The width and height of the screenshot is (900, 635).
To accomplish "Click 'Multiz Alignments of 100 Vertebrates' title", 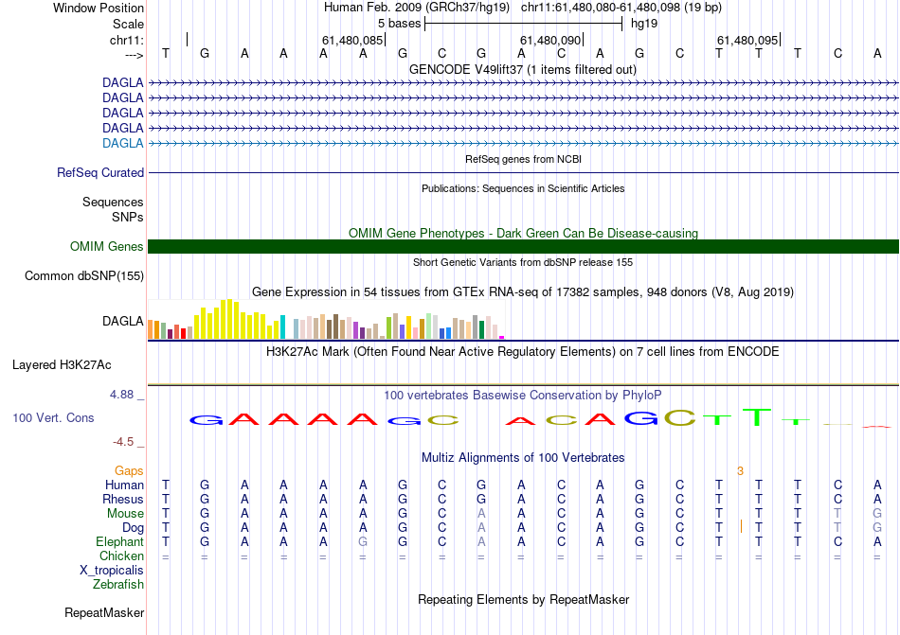I will click(523, 457).
